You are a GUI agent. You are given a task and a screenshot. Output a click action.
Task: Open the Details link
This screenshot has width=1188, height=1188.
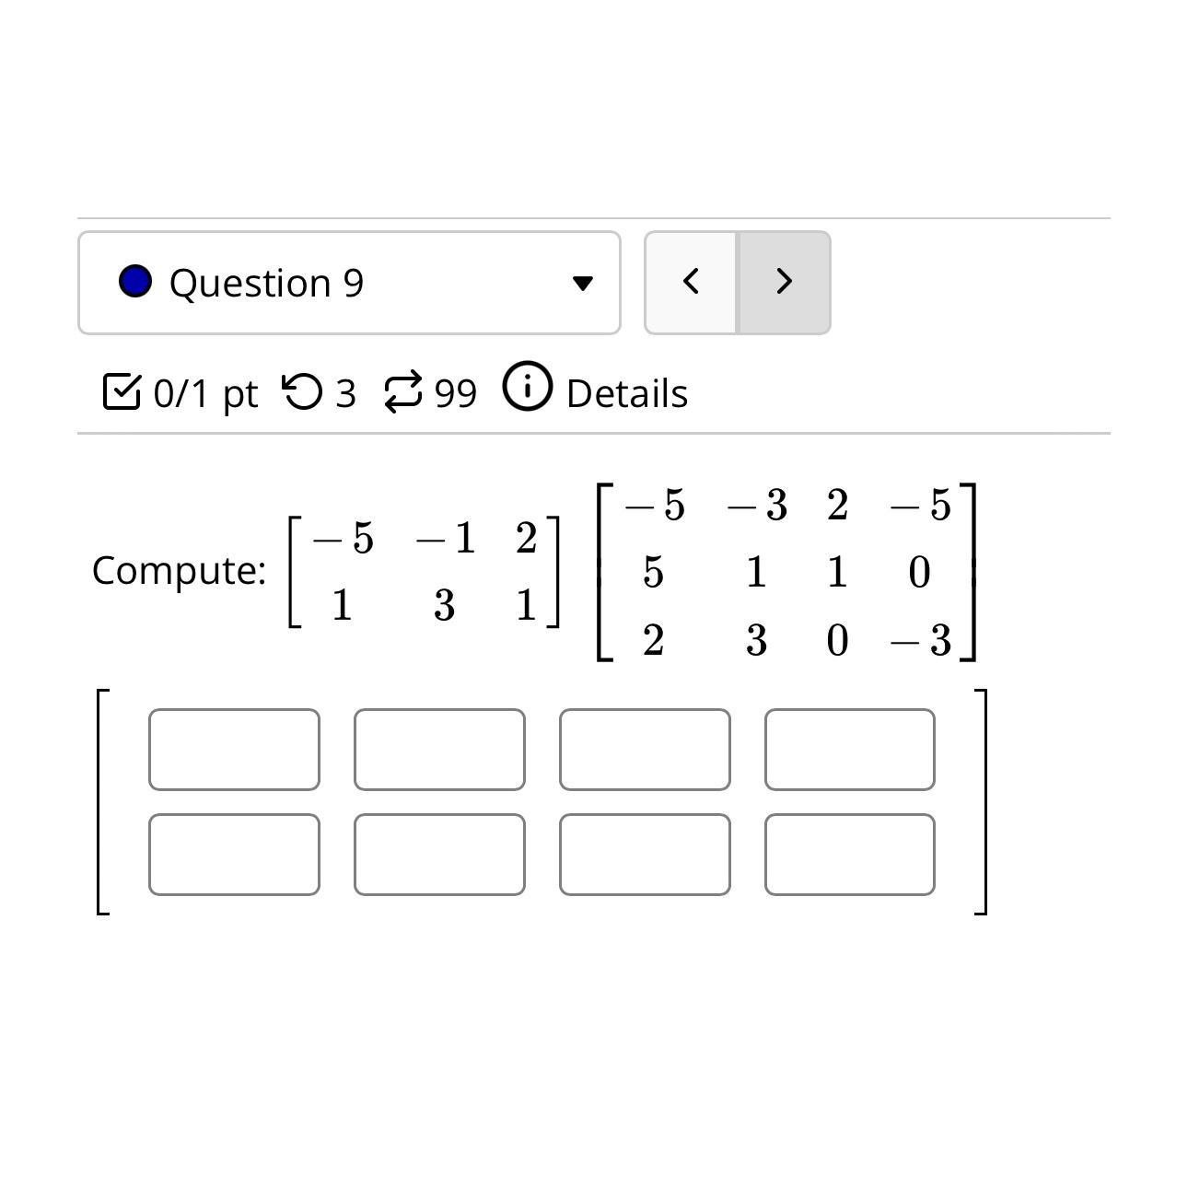click(626, 390)
